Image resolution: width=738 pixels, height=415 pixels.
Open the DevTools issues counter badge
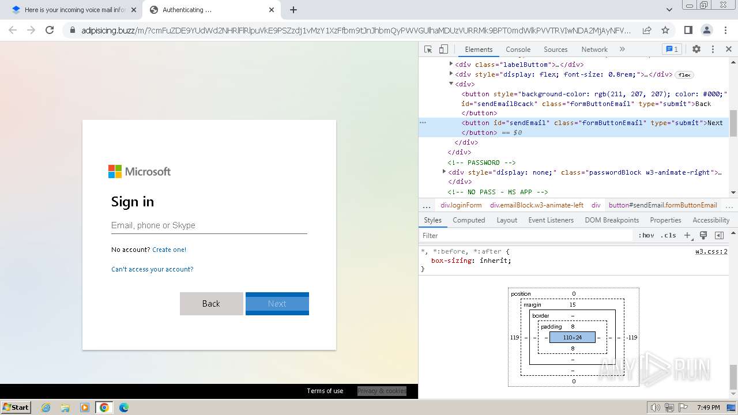tap(671, 50)
